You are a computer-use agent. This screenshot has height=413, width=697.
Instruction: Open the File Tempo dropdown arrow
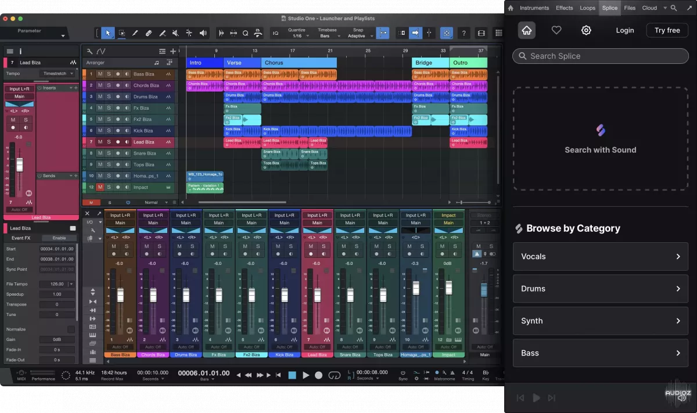click(x=71, y=284)
